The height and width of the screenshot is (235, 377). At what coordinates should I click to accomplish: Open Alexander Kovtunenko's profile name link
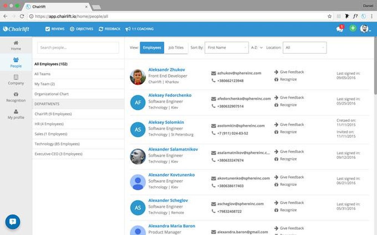[x=172, y=175]
